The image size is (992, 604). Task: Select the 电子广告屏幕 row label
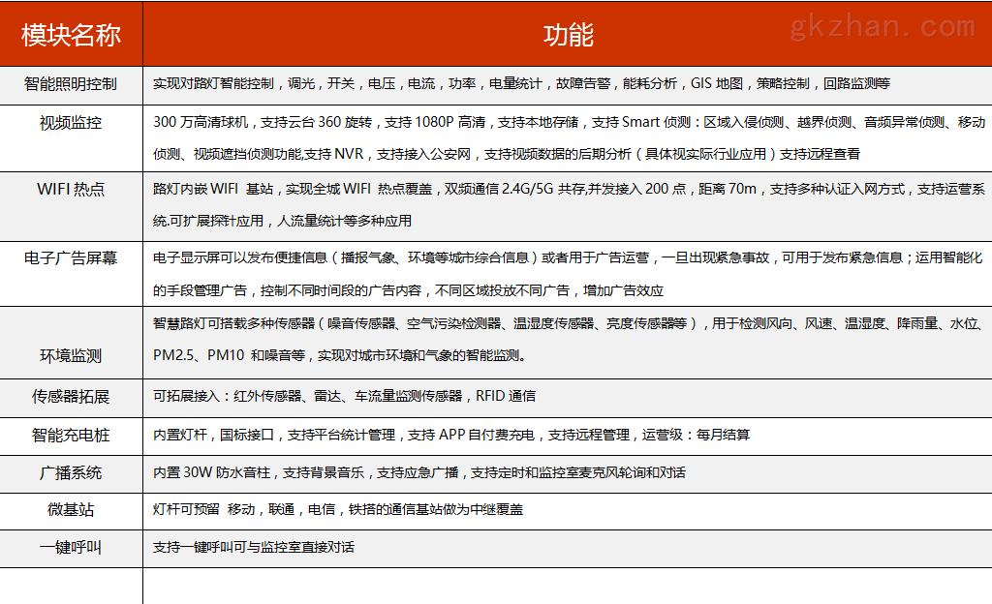point(71,258)
